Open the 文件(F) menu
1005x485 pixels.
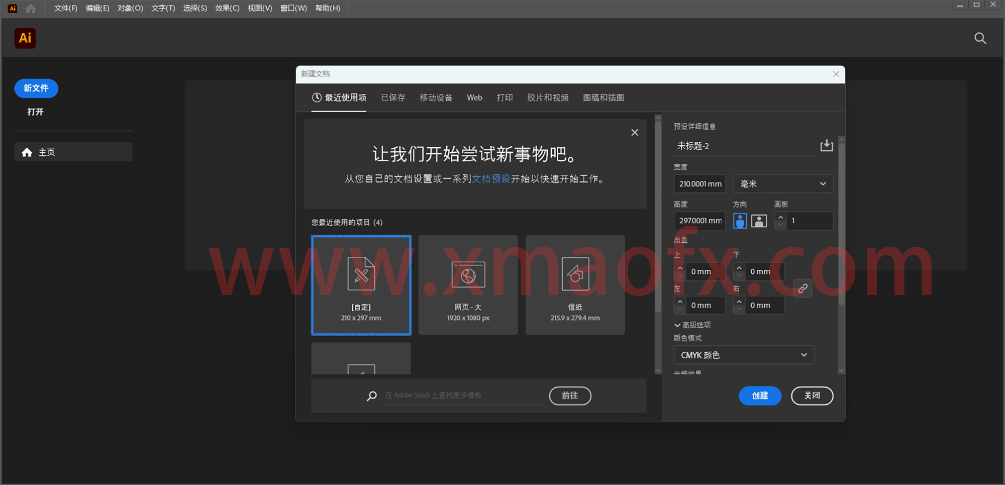(66, 9)
